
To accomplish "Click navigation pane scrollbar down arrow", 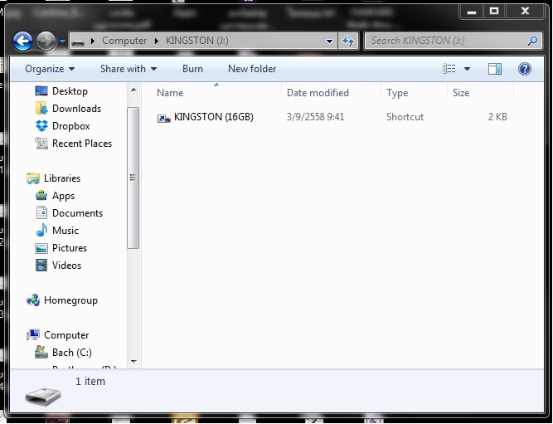I will [133, 362].
